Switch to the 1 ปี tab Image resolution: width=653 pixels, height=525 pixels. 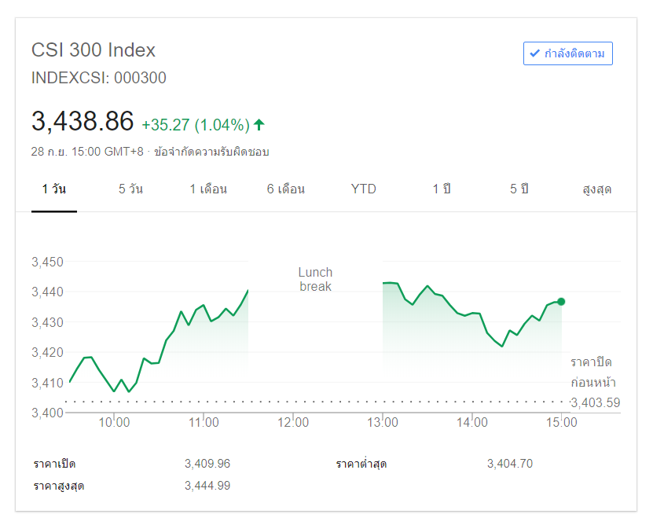[x=441, y=189]
